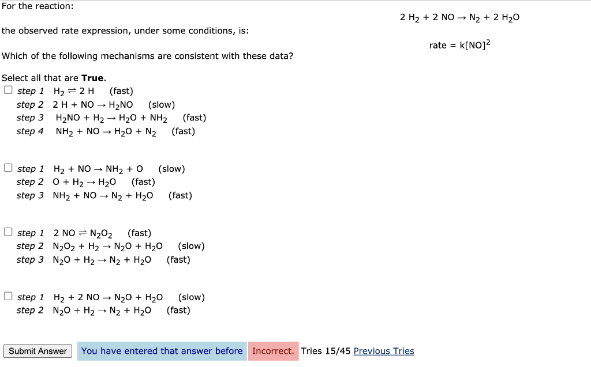
Task: Click the Submit Answer button
Action: (x=37, y=351)
